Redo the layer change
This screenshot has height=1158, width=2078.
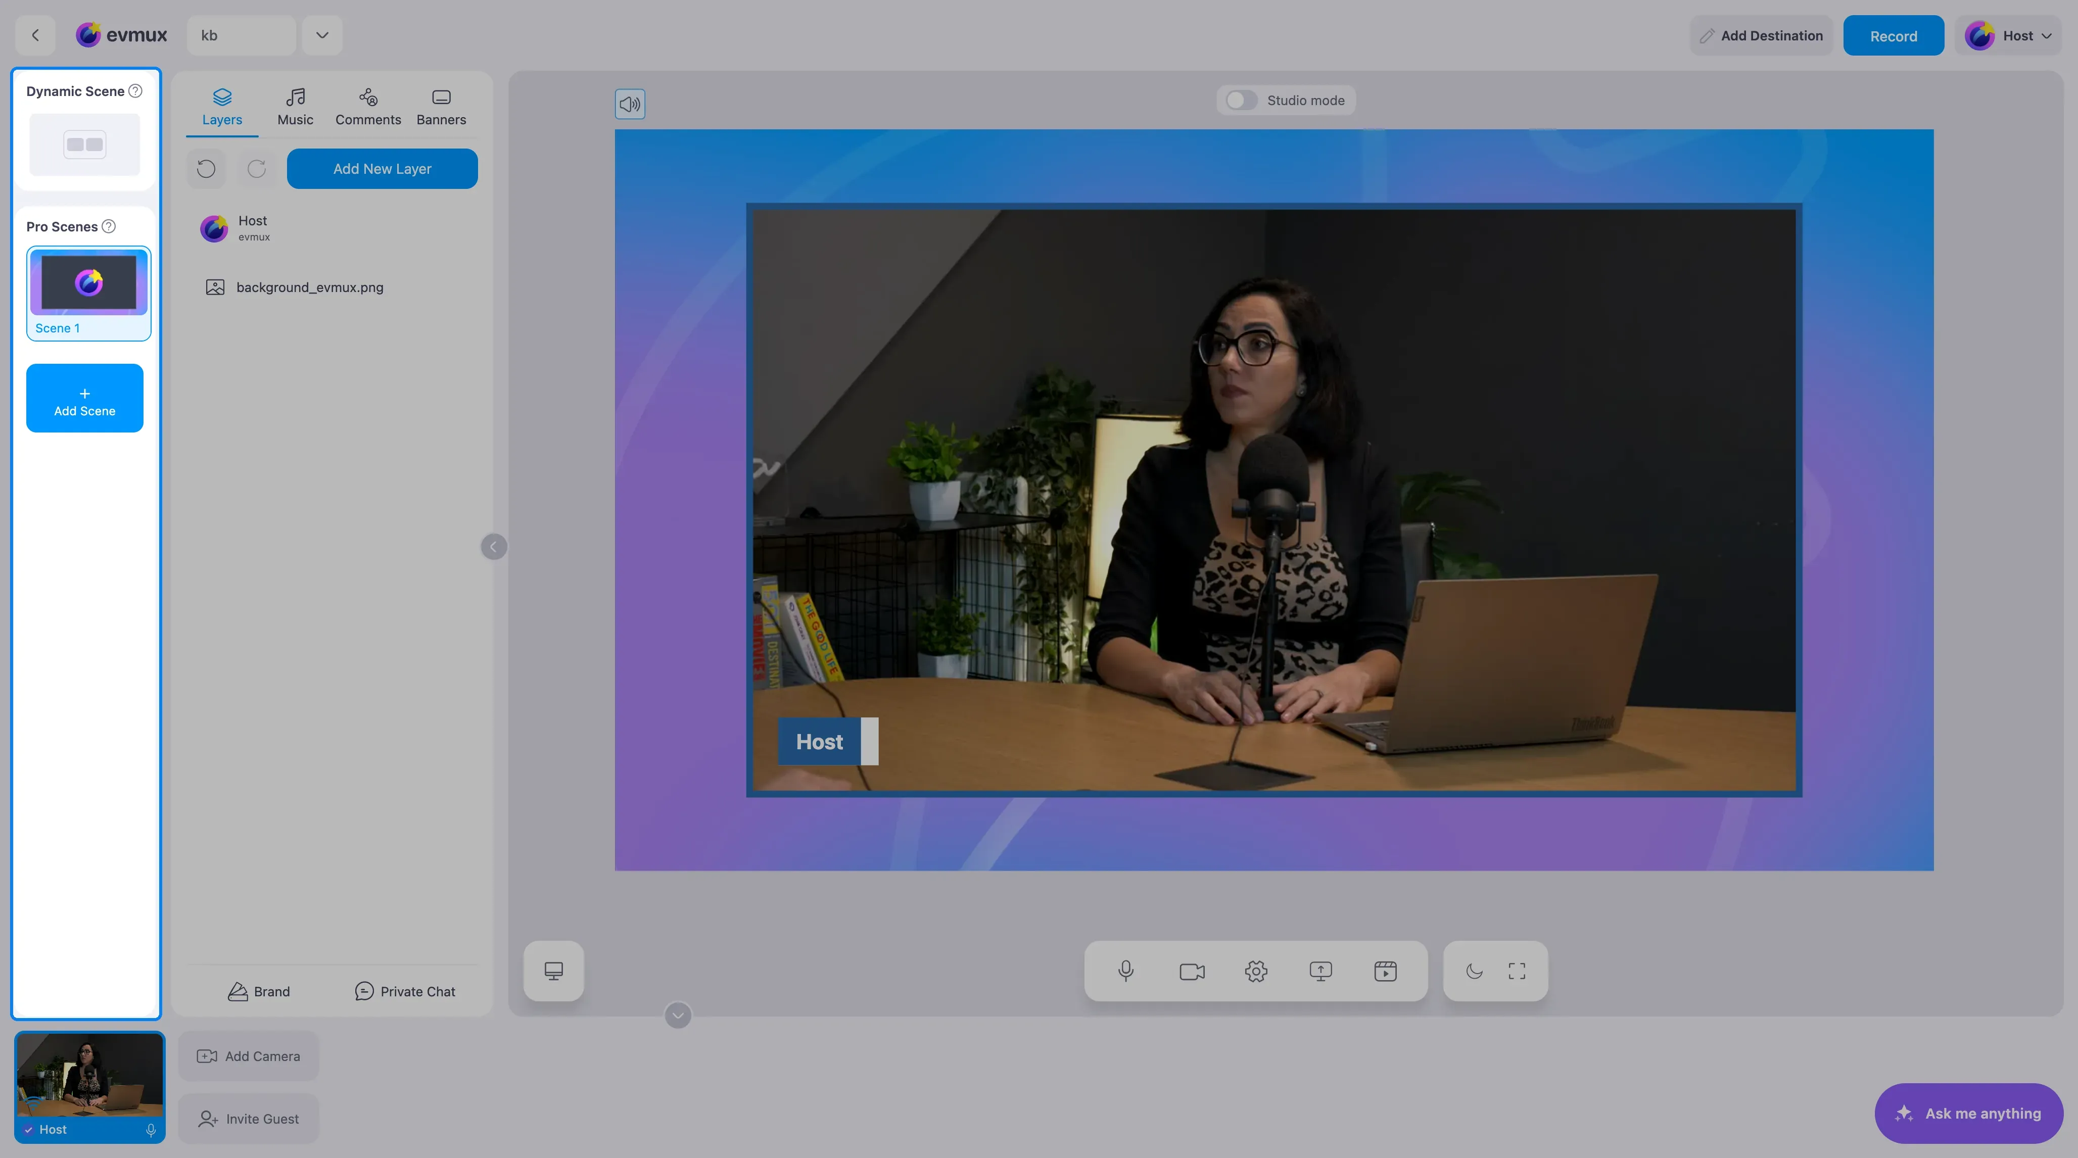coord(257,169)
